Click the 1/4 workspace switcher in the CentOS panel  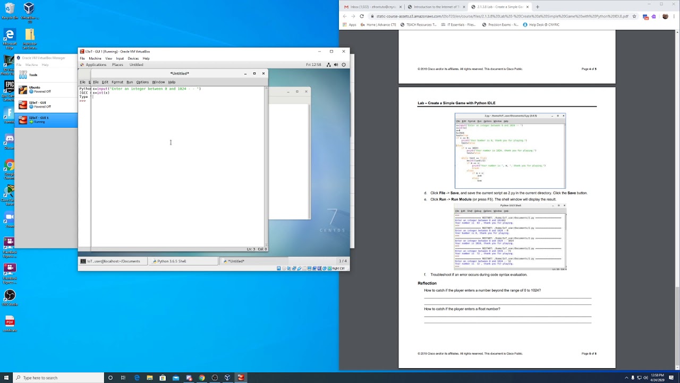[x=343, y=261]
